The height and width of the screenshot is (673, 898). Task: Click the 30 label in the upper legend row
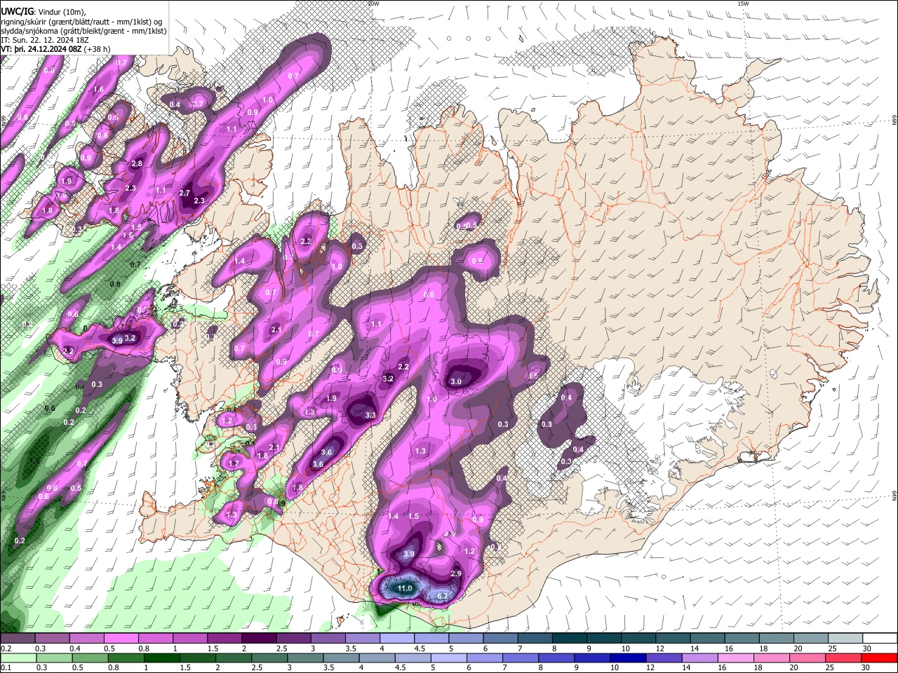(866, 648)
